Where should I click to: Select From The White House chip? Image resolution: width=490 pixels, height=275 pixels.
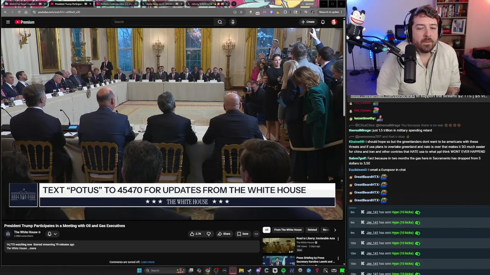tap(288, 230)
